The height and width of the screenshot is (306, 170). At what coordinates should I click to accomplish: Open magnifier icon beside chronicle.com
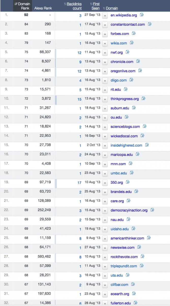click(138, 61)
